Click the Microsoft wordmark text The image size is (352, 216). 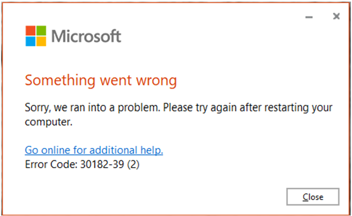pyautogui.click(x=87, y=36)
